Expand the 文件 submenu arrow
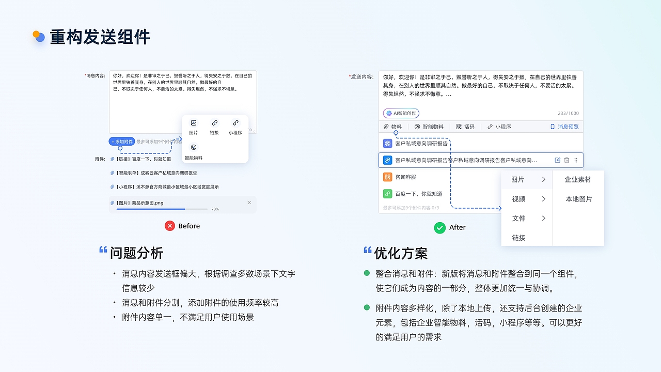661x372 pixels. point(544,219)
